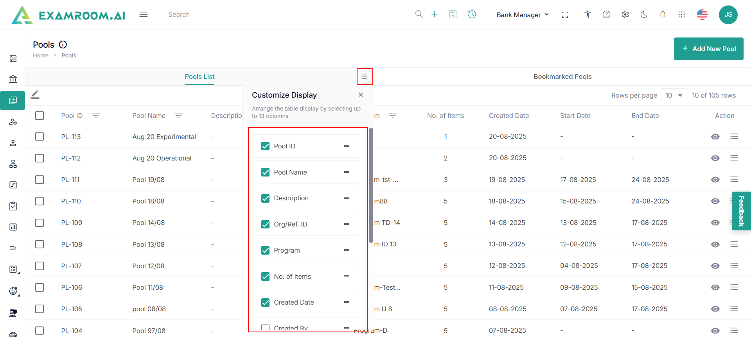Uncheck the Pool Name column checkbox

(x=266, y=172)
